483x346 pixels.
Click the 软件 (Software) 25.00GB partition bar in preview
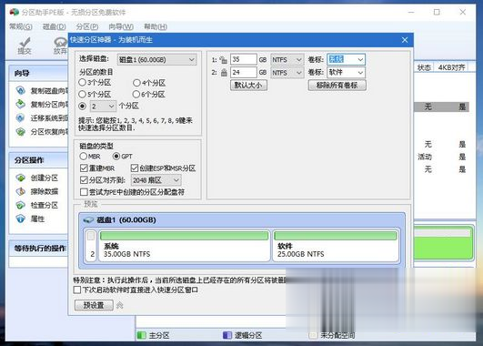click(x=336, y=246)
